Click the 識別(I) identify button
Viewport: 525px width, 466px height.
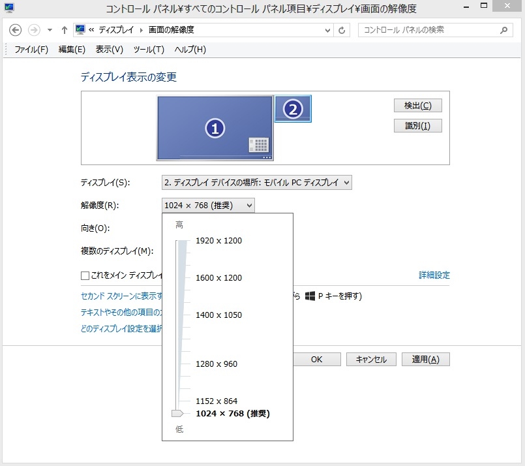click(x=418, y=126)
